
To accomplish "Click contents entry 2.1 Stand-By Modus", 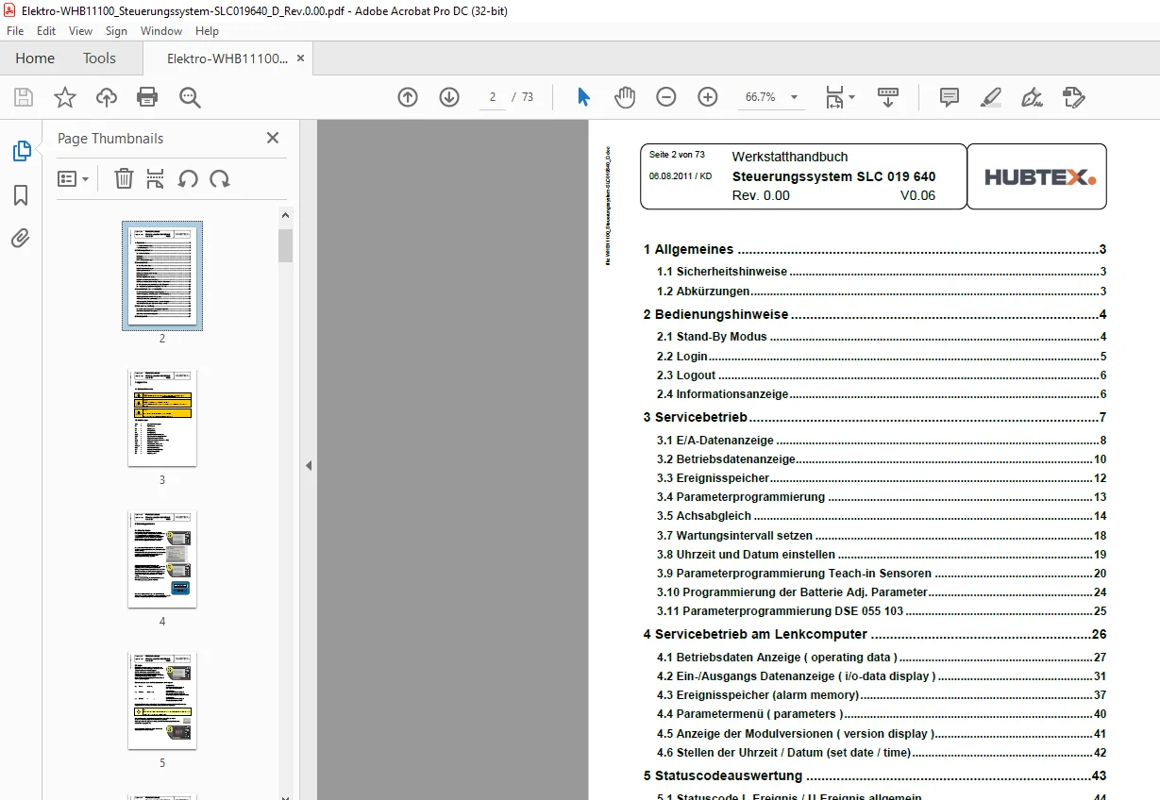I will [881, 337].
